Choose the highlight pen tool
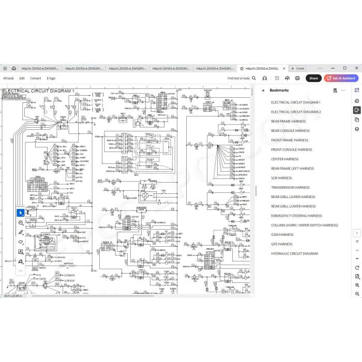 point(21,232)
